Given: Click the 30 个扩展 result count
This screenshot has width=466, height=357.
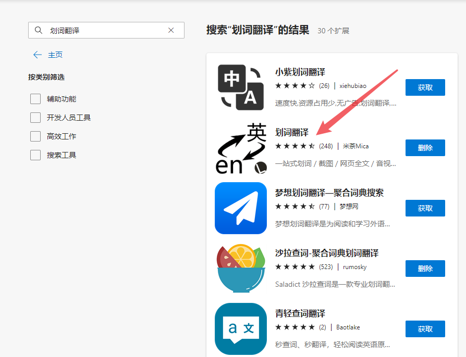Looking at the screenshot, I should click(334, 31).
